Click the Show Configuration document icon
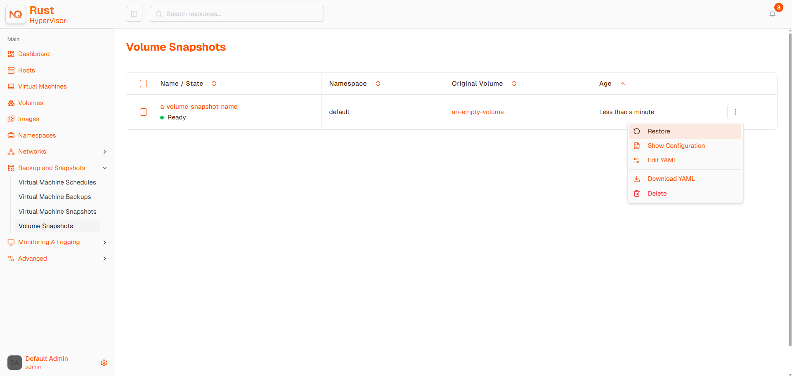Image resolution: width=792 pixels, height=376 pixels. [x=637, y=146]
